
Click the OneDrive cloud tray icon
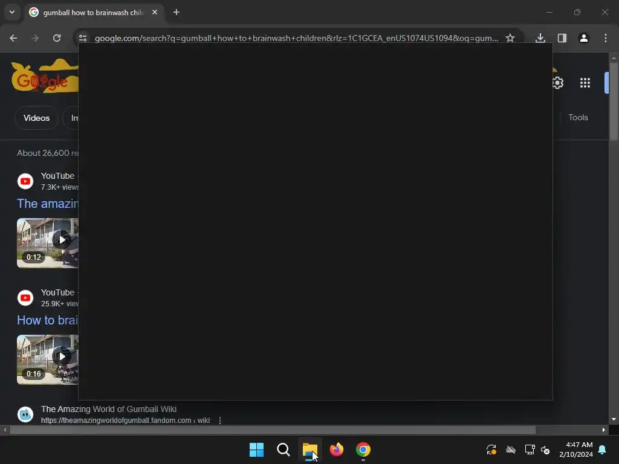pos(511,449)
